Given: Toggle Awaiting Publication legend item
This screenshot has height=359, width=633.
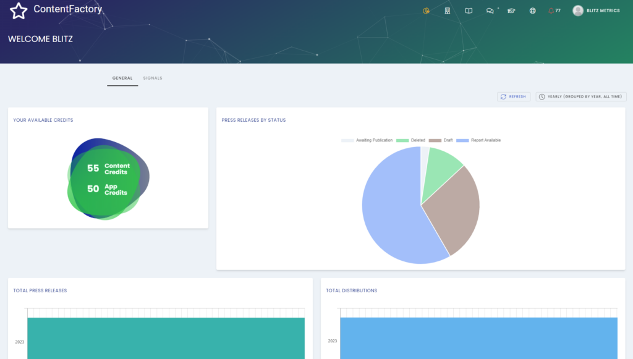Looking at the screenshot, I should point(367,140).
